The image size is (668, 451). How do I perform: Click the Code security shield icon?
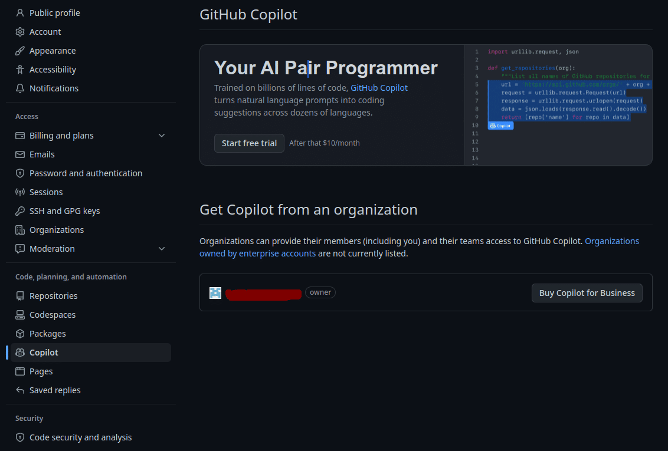coord(20,437)
